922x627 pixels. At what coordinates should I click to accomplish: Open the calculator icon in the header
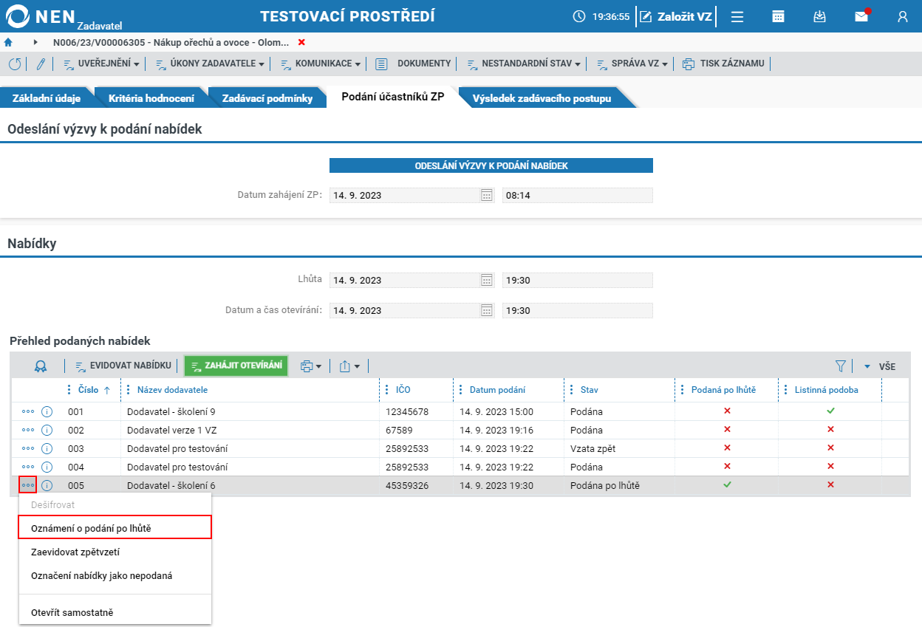[x=778, y=16]
